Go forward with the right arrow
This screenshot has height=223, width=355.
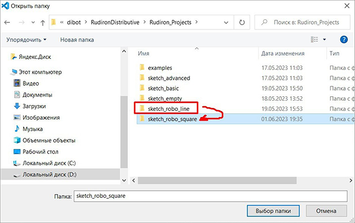coord(21,22)
